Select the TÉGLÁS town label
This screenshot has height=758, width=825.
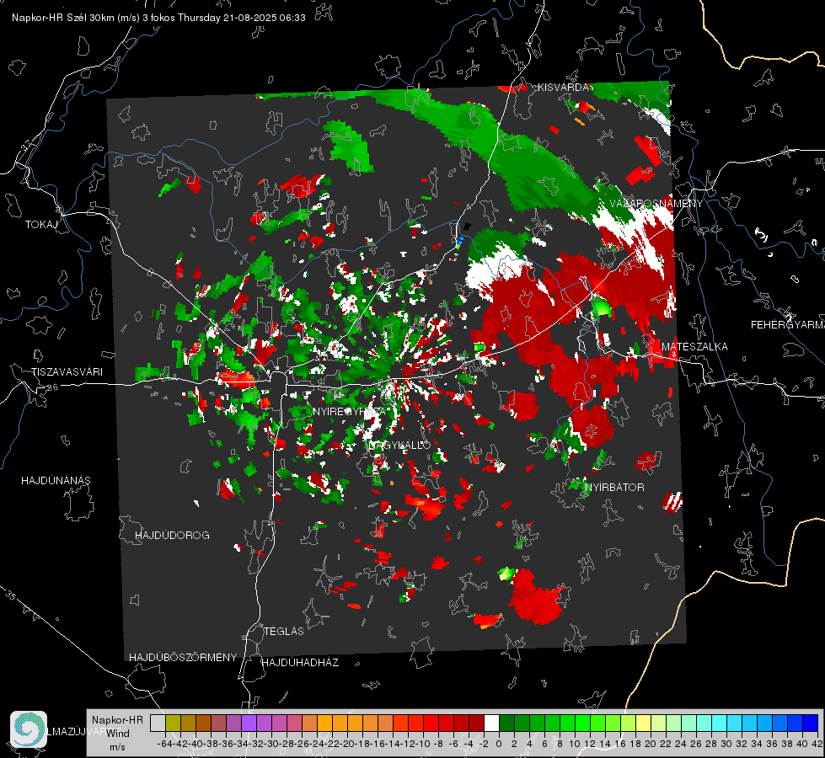[x=284, y=631]
